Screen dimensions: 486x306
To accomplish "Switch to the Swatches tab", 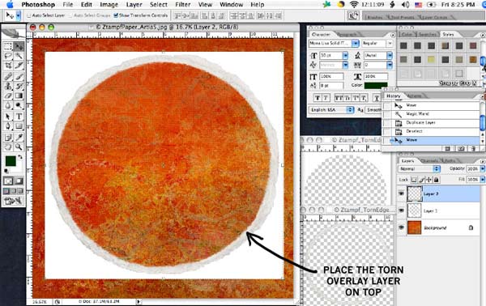I will click(428, 34).
